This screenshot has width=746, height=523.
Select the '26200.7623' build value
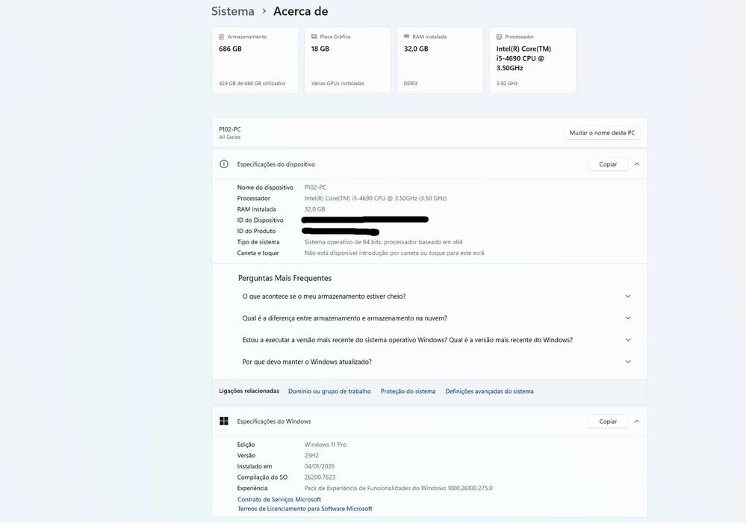point(320,477)
